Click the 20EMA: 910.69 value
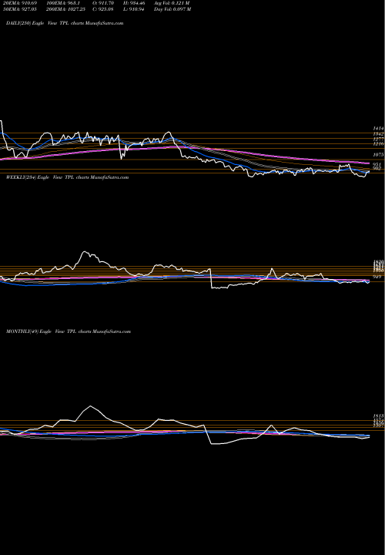385x555 pixels. tap(18, 3)
